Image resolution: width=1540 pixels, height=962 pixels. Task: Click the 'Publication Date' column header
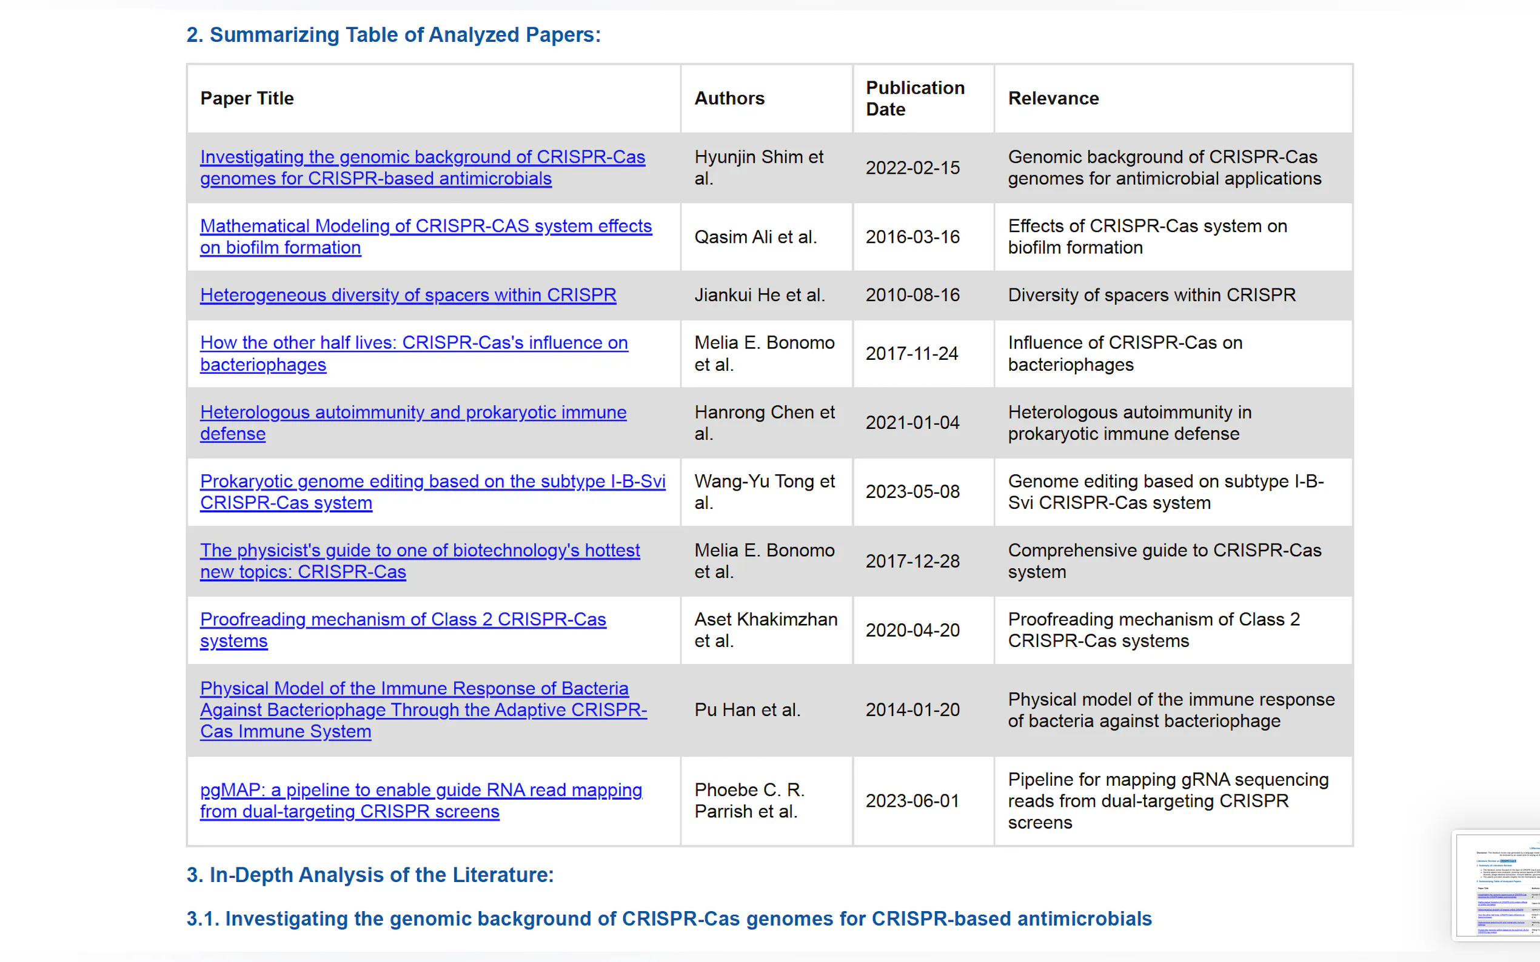pos(914,99)
